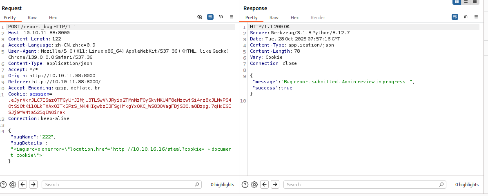Open search settings gear below Response panel
The image size is (488, 196).
coord(254,185)
